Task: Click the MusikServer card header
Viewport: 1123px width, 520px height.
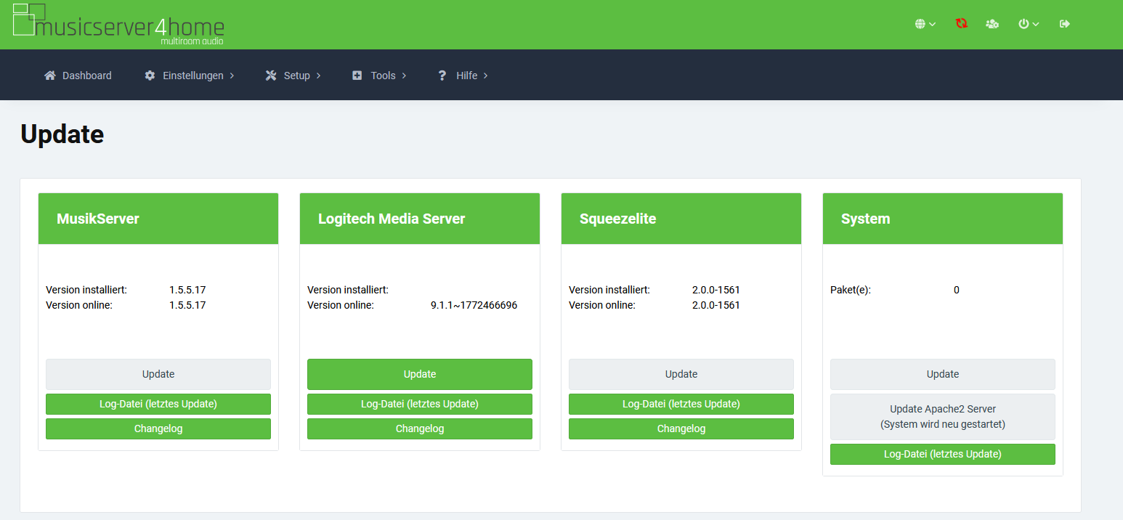Action: (x=158, y=219)
